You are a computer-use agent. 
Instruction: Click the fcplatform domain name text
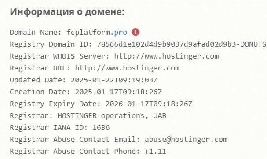(88, 33)
